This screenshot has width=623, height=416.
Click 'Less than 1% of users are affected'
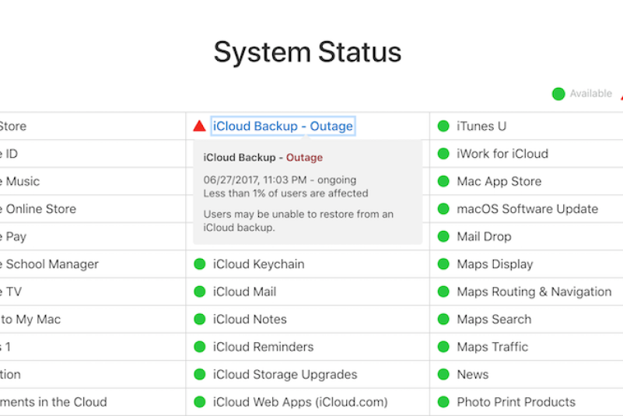point(285,194)
